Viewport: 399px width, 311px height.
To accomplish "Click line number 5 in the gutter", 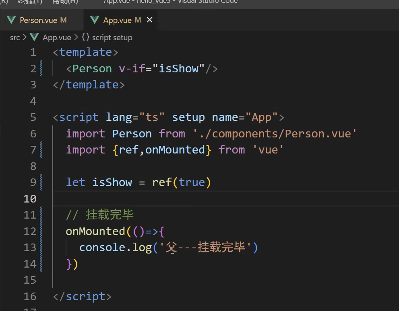I will click(x=33, y=117).
